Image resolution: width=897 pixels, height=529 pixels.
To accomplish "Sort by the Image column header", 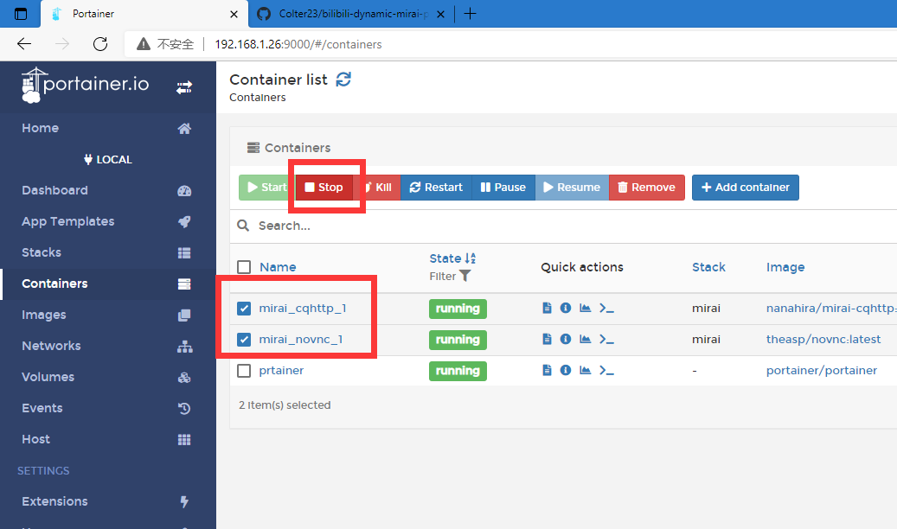I will pos(785,267).
